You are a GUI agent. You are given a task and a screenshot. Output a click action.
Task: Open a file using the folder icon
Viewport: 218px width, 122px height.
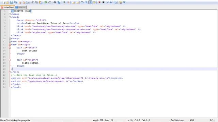[7, 2]
